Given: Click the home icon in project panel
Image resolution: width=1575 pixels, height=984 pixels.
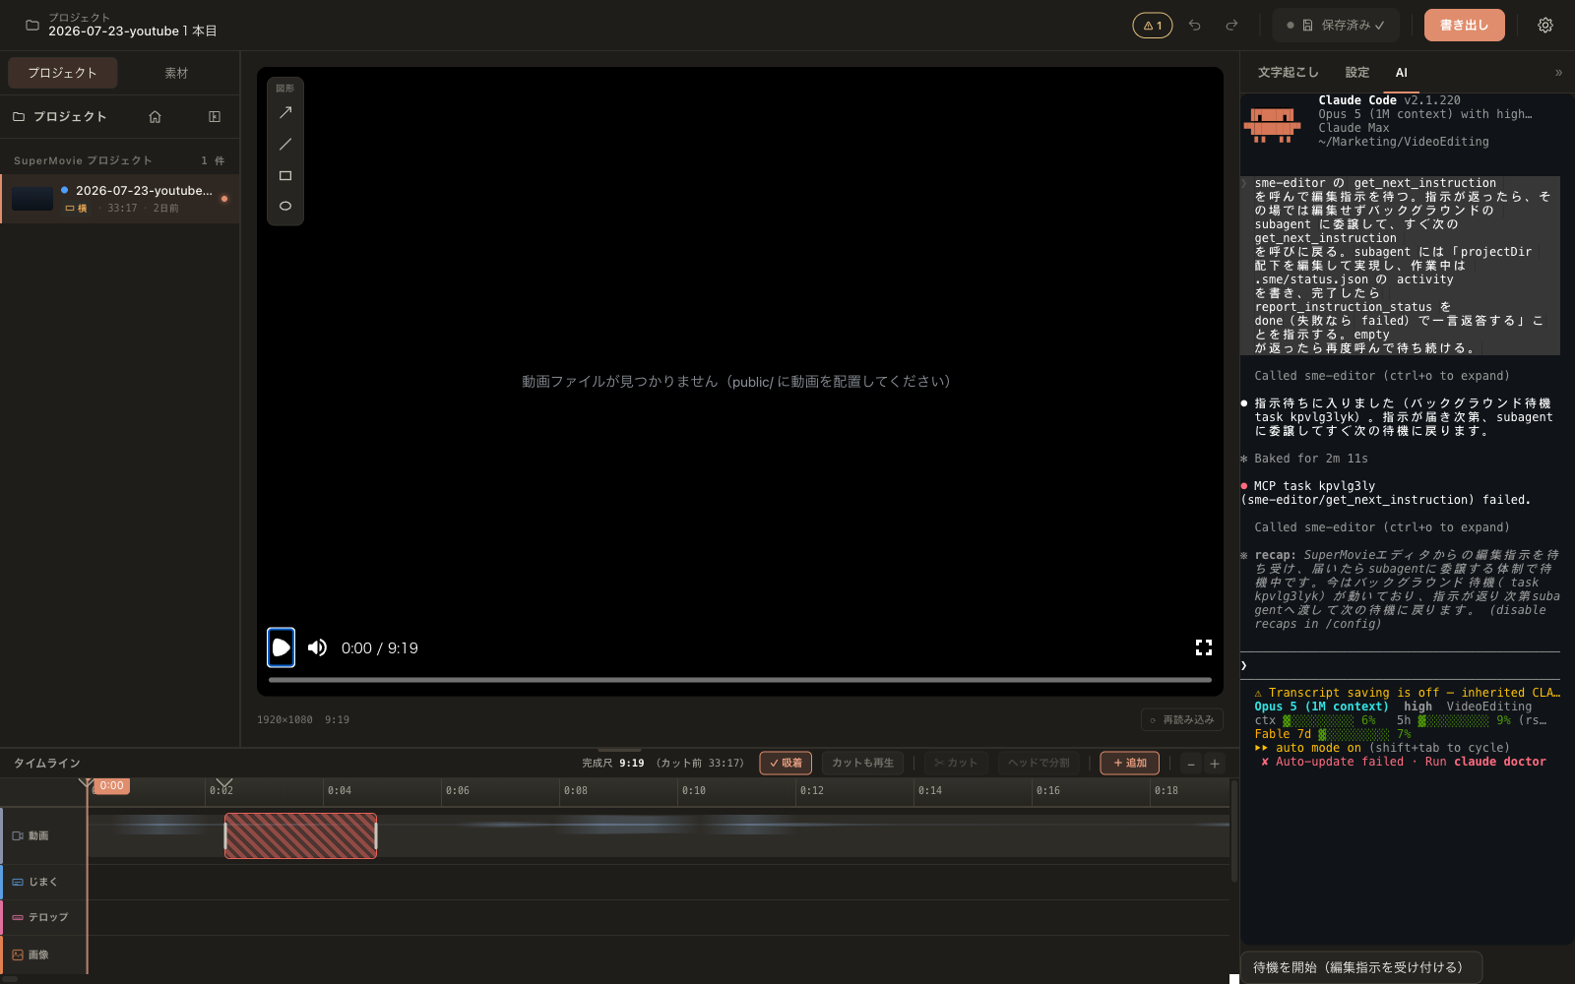Looking at the screenshot, I should (155, 116).
